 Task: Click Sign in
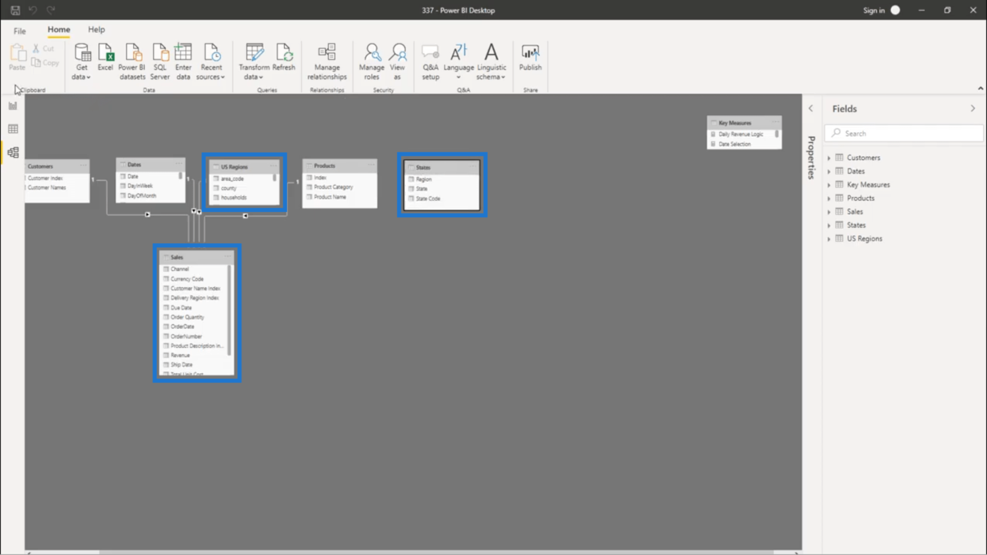click(874, 10)
